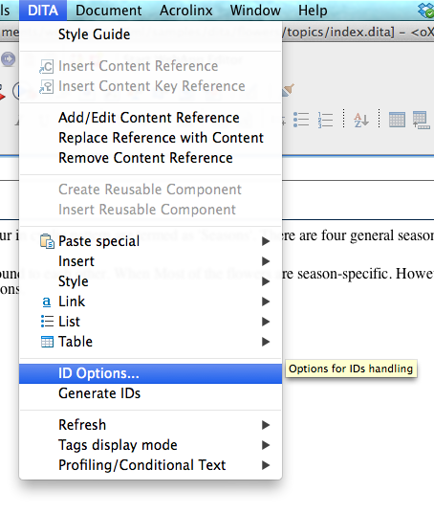Expand the List submenu

(x=150, y=322)
